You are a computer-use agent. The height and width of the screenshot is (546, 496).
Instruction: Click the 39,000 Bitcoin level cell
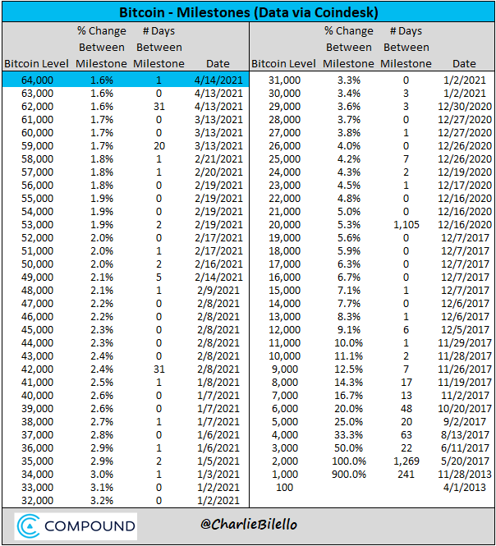pos(37,408)
